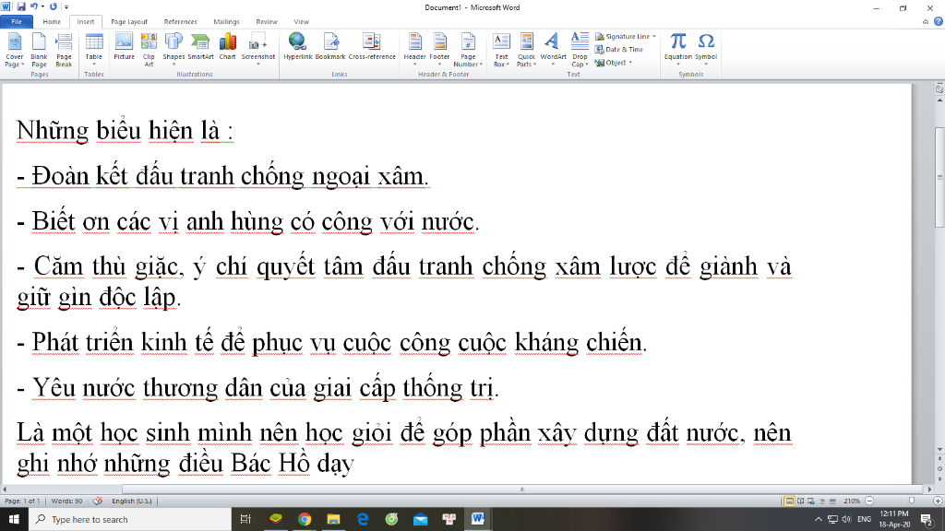
Task: Open the Table dropdown
Action: [x=93, y=50]
